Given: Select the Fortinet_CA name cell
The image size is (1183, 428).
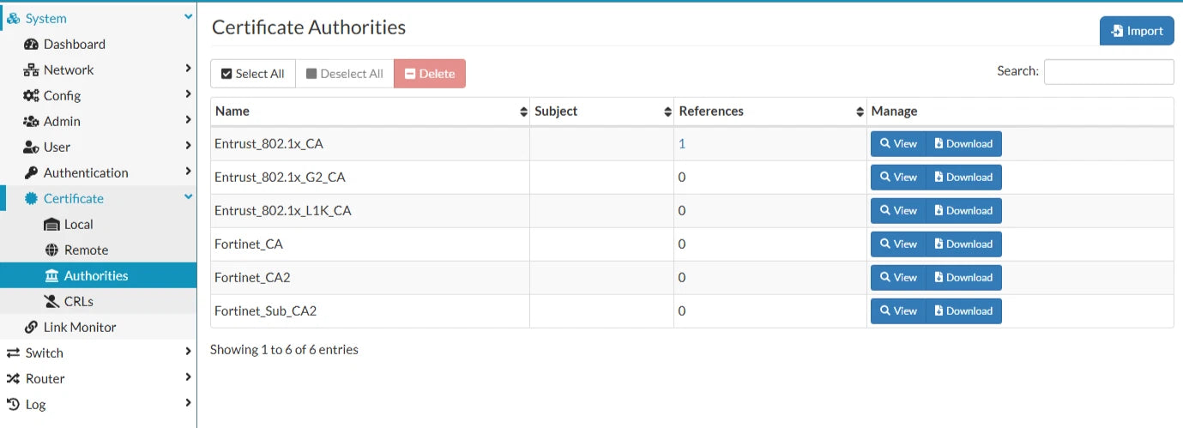Looking at the screenshot, I should (370, 244).
